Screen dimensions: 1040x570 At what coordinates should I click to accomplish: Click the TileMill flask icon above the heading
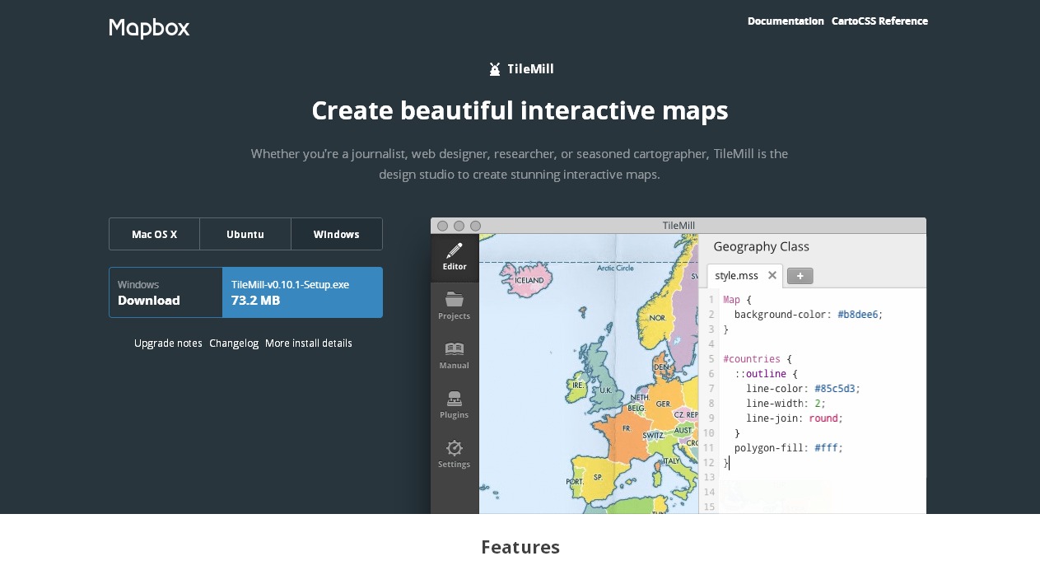click(495, 69)
